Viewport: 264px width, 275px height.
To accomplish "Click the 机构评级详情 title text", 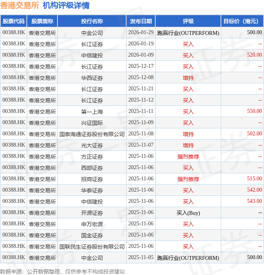I will click(66, 5).
